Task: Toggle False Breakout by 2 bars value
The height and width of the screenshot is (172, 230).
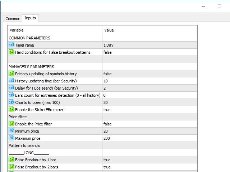Action: [149, 167]
